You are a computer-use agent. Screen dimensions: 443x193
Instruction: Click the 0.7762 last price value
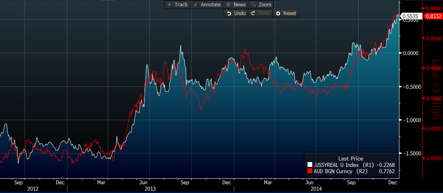pyautogui.click(x=387, y=171)
